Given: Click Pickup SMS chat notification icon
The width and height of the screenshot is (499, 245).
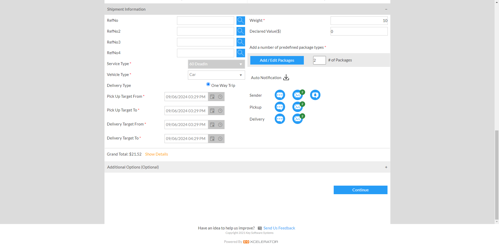Looking at the screenshot, I should click(280, 107).
